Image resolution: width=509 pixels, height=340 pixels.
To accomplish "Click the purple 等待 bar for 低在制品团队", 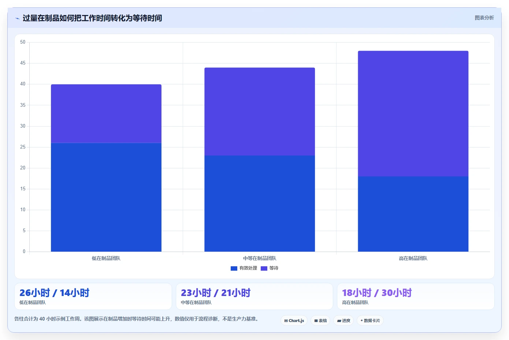I will (x=106, y=114).
